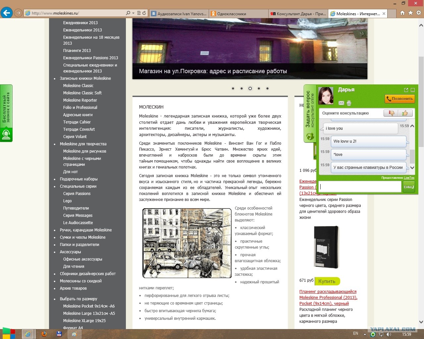
Task: Select the fourth slider pagination dot
Action: click(259, 88)
